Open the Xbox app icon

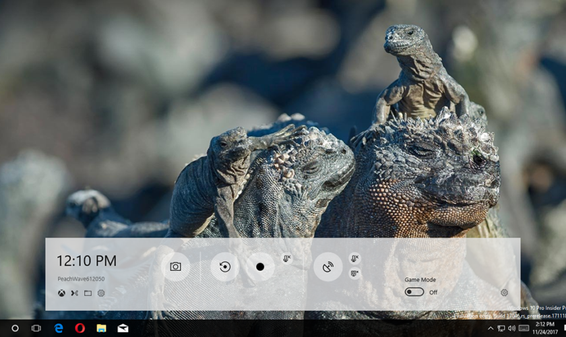(x=61, y=293)
